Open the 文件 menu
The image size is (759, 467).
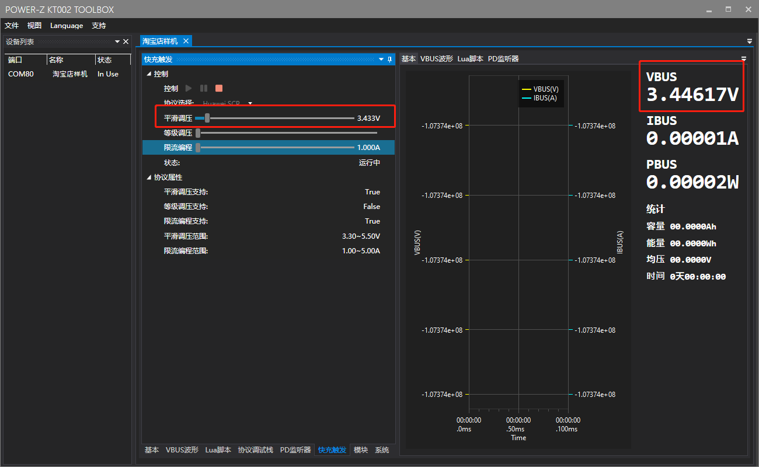[x=12, y=26]
